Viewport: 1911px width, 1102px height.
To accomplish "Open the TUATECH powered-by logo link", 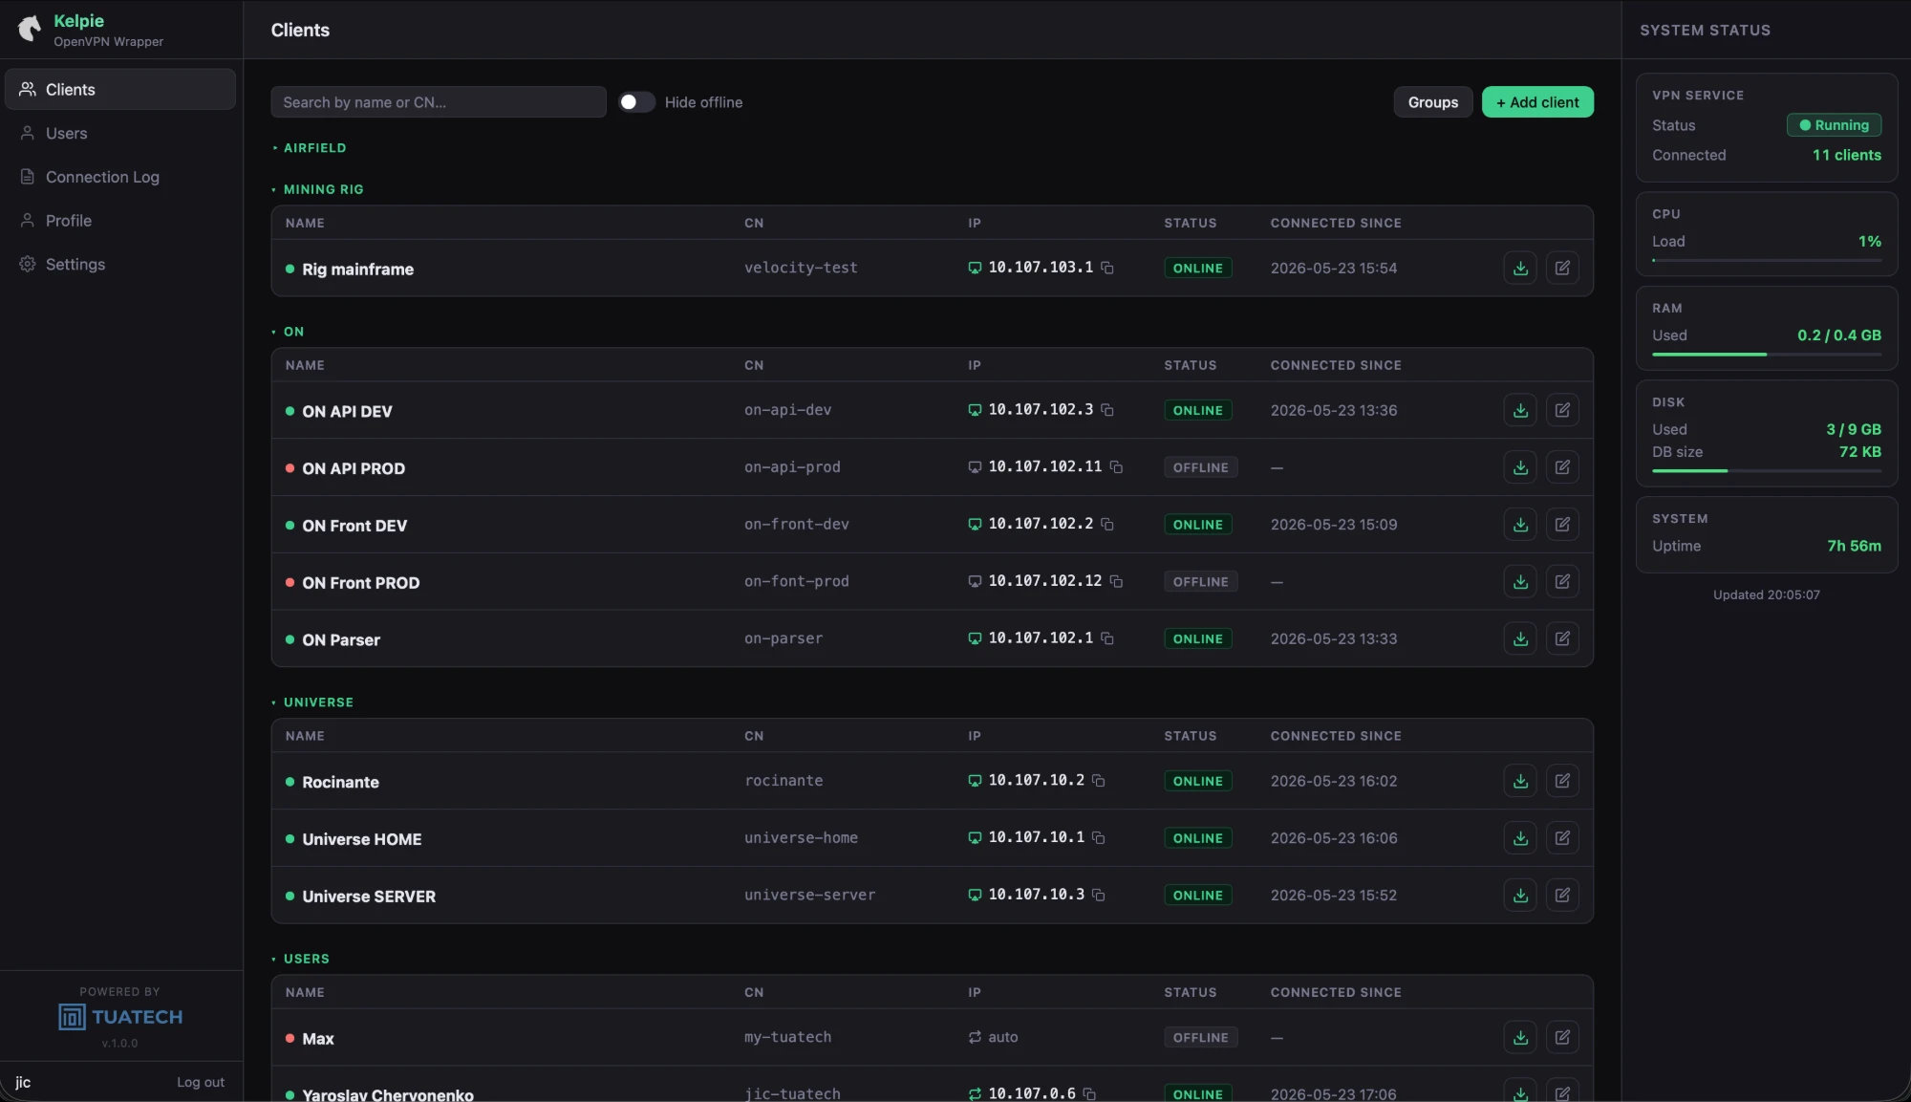I will (120, 1017).
